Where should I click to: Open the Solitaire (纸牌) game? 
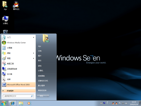click(19, 79)
